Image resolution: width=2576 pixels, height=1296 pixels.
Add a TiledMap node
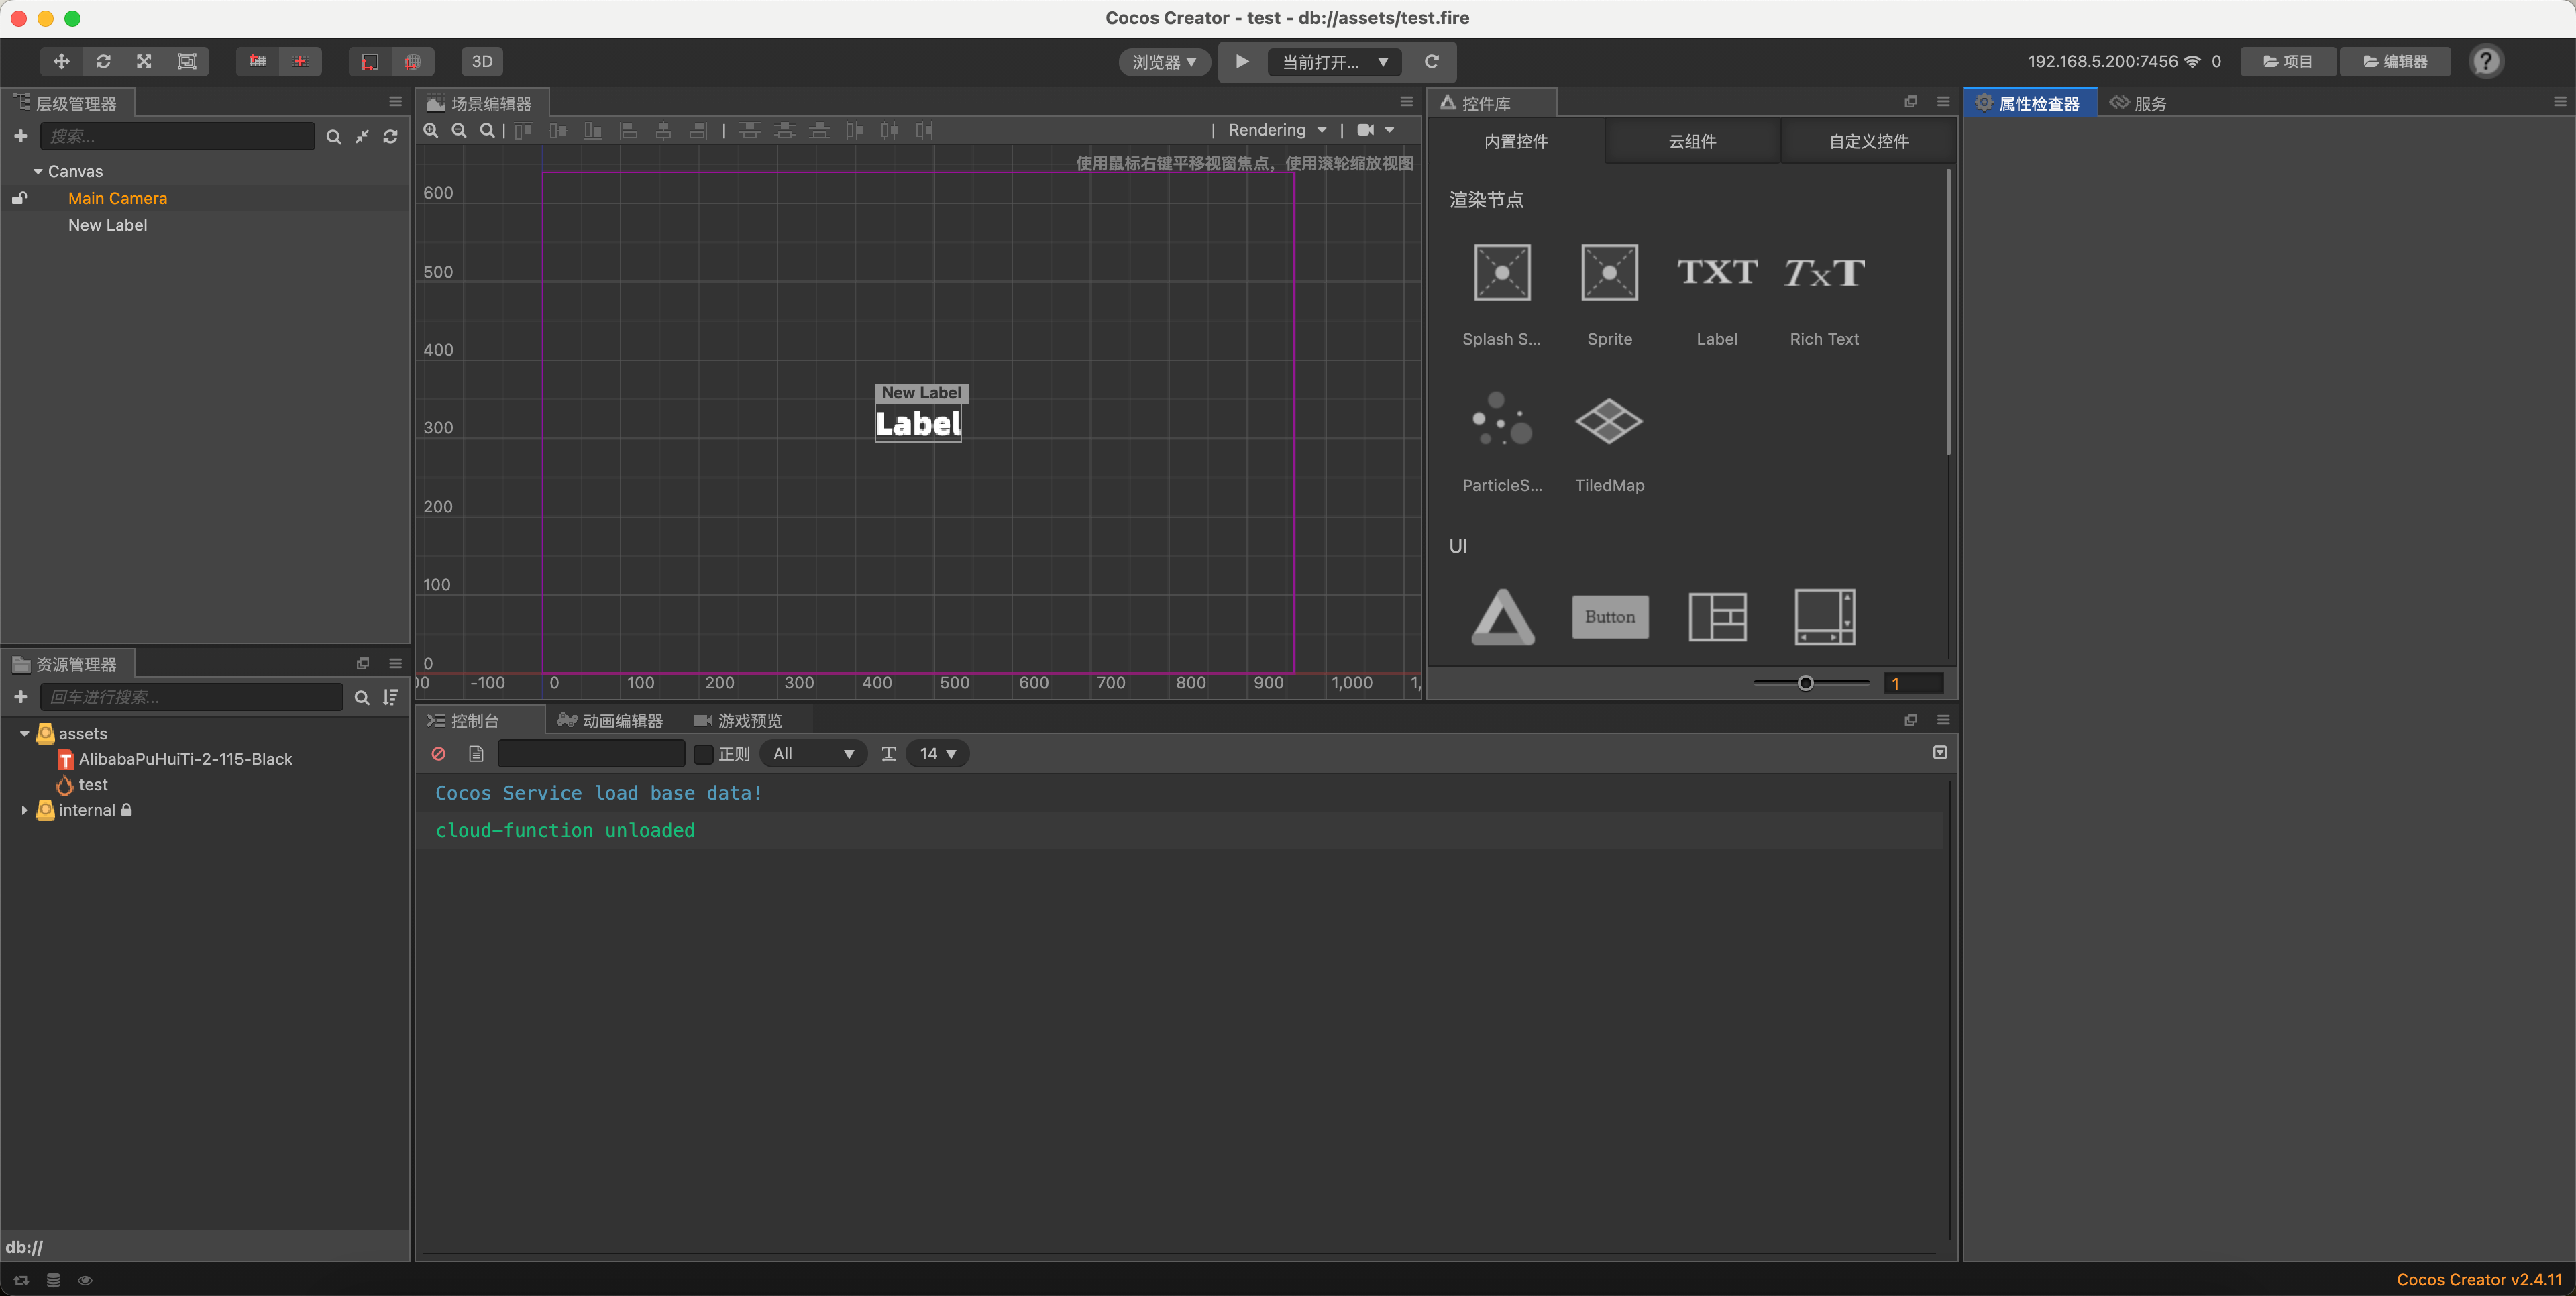click(x=1609, y=420)
